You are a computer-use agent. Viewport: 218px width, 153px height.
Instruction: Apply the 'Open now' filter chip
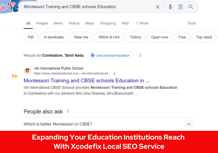(159, 37)
